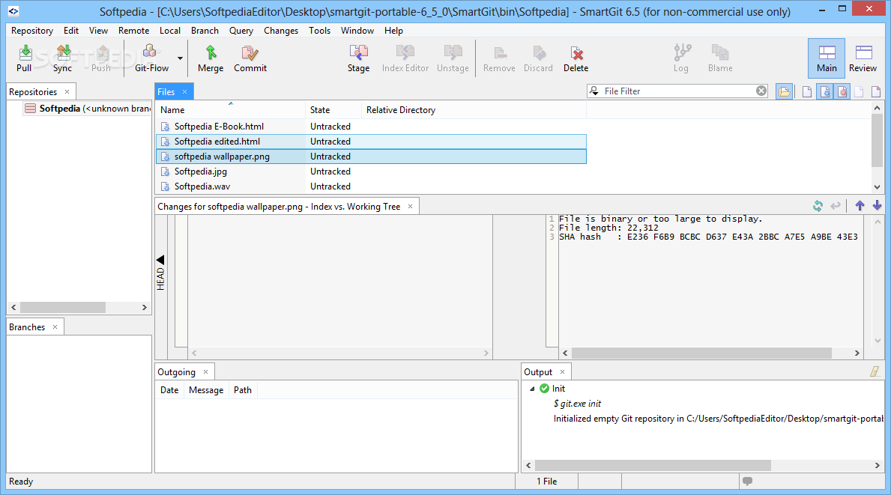Image resolution: width=891 pixels, height=495 pixels.
Task: Open the Commit dialog from toolbar
Action: pyautogui.click(x=250, y=58)
